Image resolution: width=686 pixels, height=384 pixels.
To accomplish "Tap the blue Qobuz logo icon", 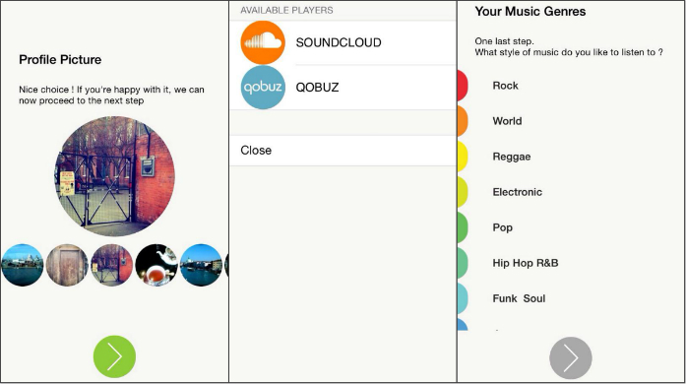I will coord(263,87).
